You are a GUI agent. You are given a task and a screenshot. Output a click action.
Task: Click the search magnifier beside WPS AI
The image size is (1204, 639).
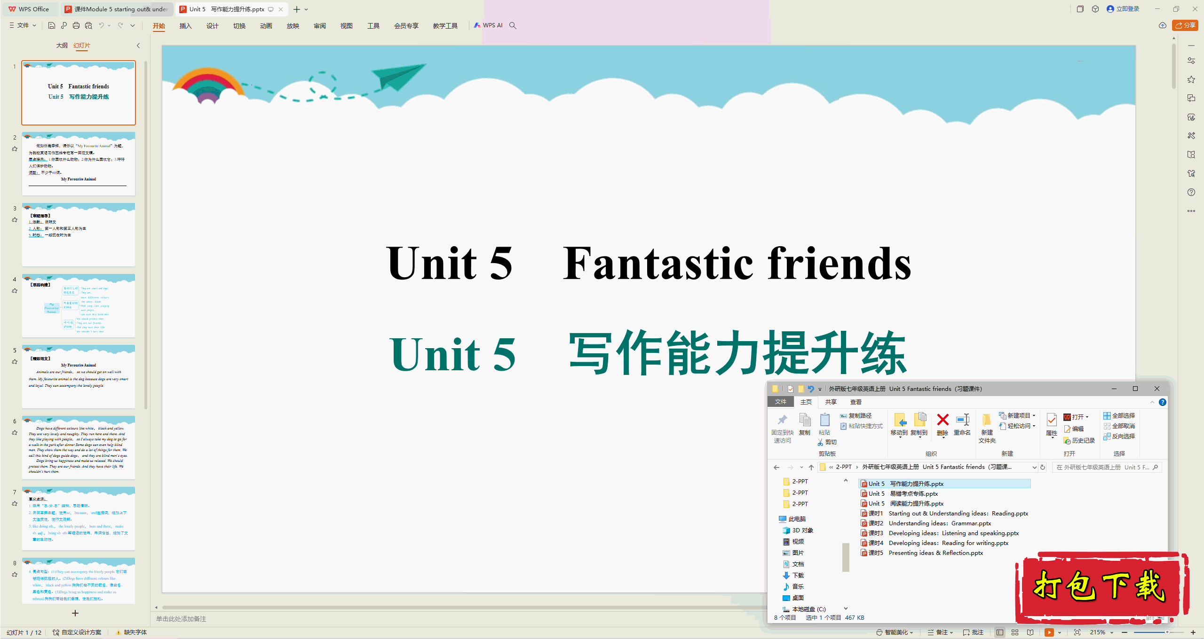coord(513,25)
